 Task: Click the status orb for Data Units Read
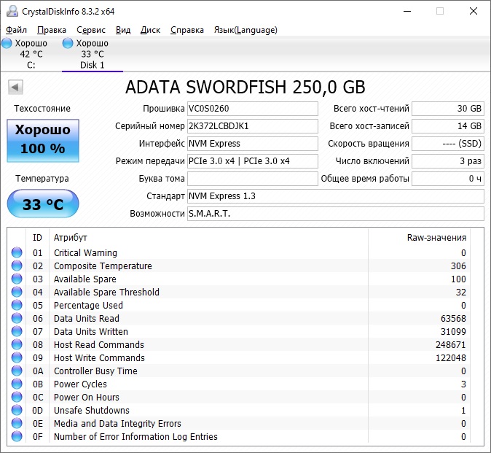click(x=17, y=318)
